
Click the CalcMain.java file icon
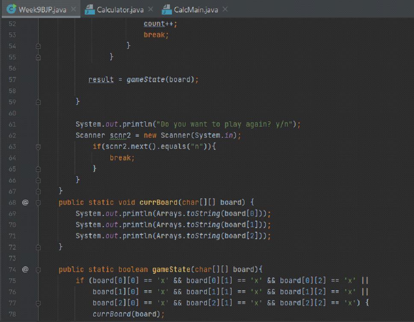(x=167, y=9)
